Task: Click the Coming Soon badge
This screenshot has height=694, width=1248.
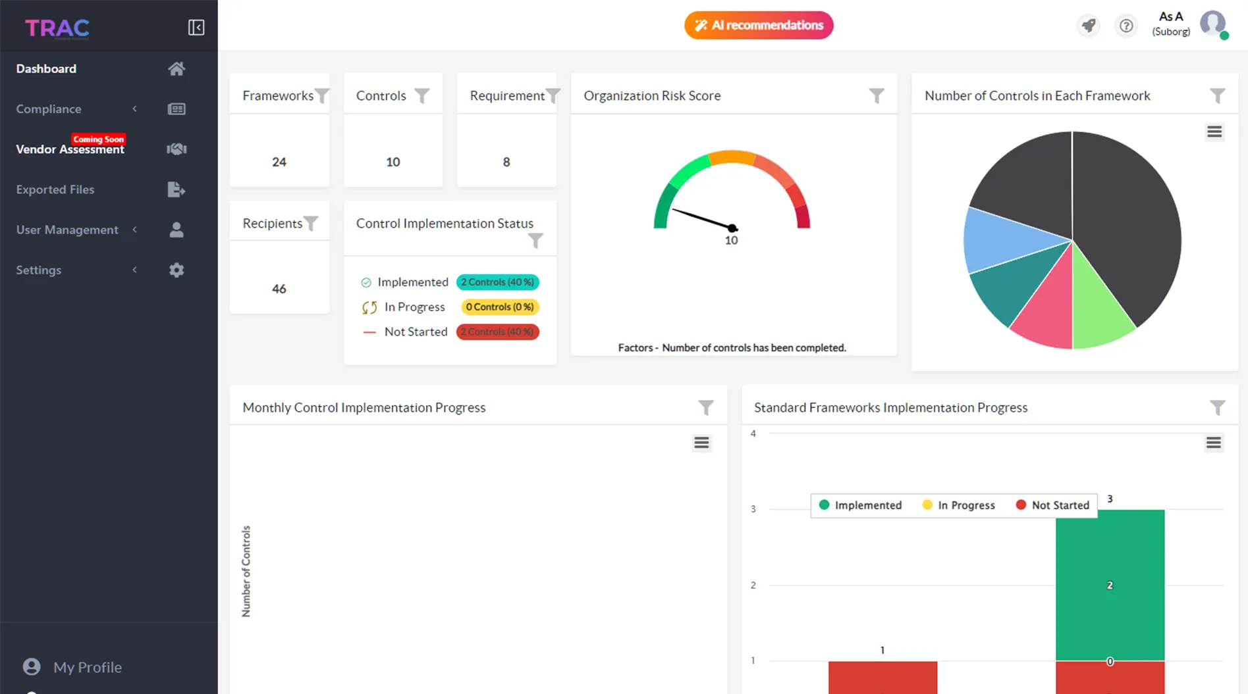Action: (98, 139)
